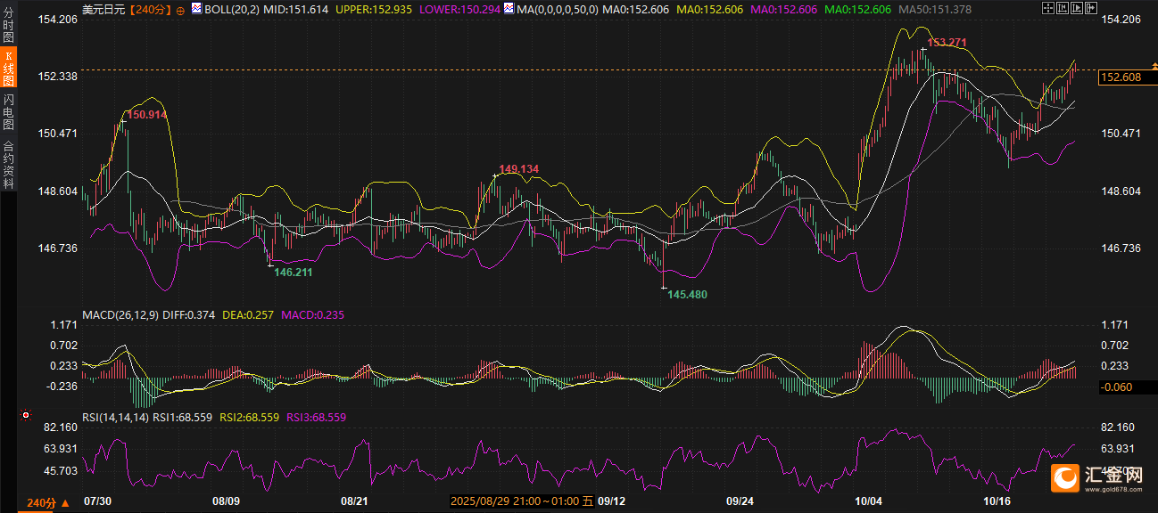Click the 汇金网 logo icon
Viewport: 1158px width, 513px height.
click(x=1064, y=478)
